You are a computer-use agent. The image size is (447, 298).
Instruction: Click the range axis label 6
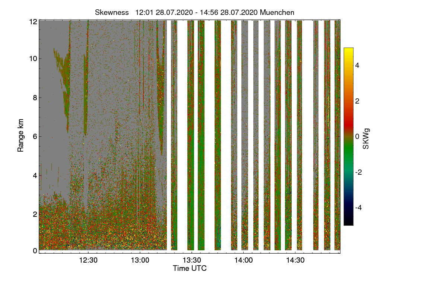(x=35, y=136)
